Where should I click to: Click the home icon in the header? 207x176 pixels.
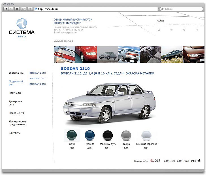tap(184, 30)
